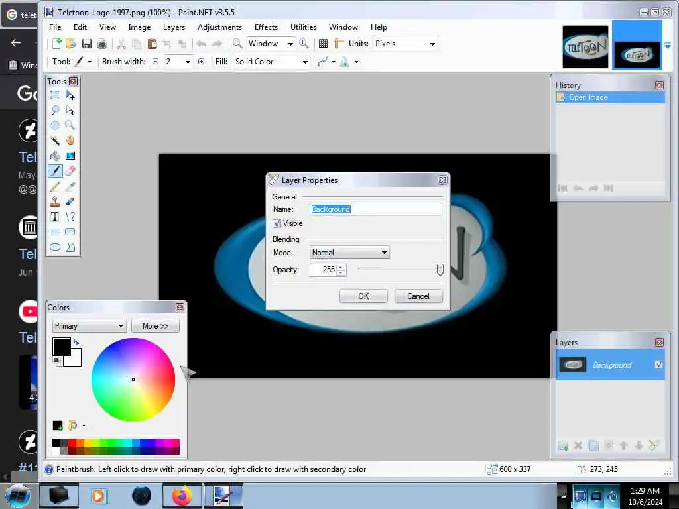Select the Line/Curve tool
Viewport: 679px width, 509px height.
[70, 217]
